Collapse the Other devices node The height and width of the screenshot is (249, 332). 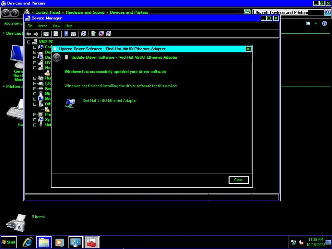pyautogui.click(x=35, y=104)
